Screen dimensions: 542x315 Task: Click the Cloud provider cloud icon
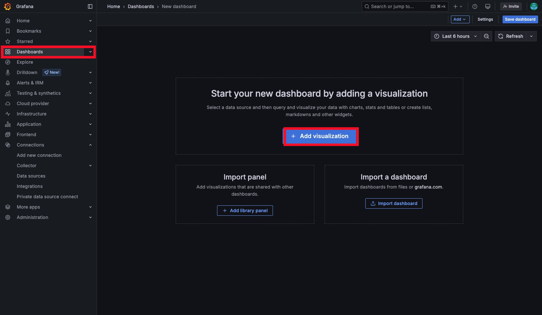click(x=8, y=103)
